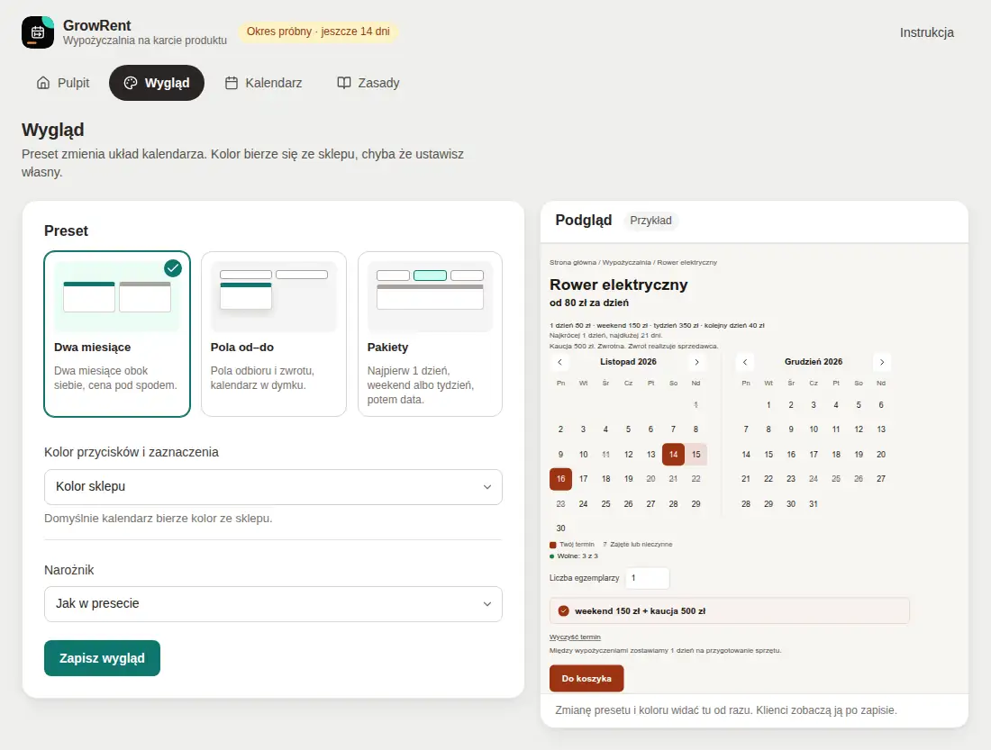Choose the Pakiety preset option

tap(430, 334)
